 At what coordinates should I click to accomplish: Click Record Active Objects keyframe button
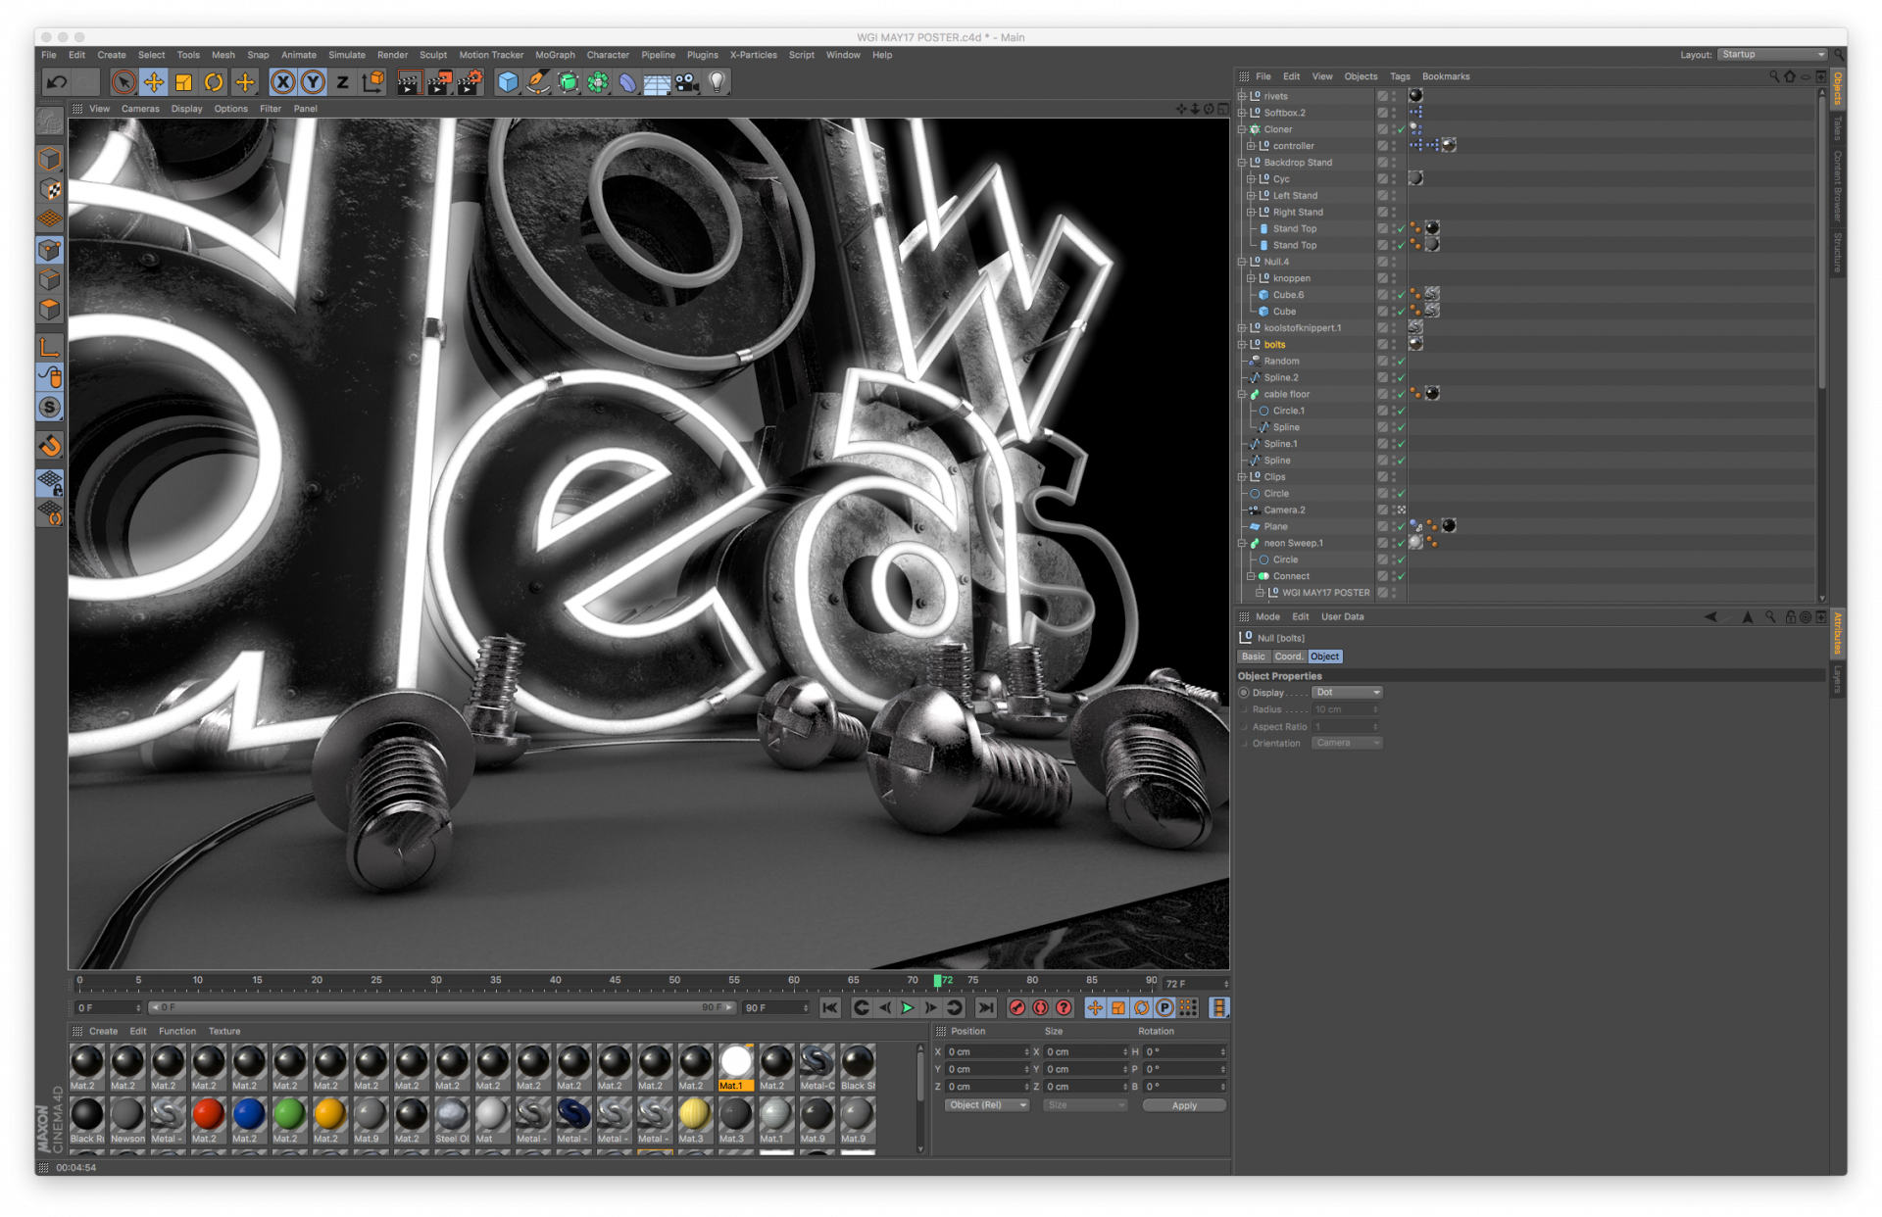(1016, 1007)
